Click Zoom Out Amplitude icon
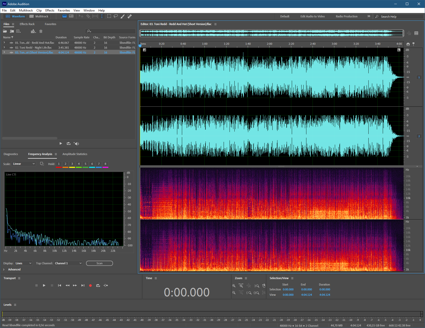The width and height of the screenshot is (425, 328). pos(234,293)
